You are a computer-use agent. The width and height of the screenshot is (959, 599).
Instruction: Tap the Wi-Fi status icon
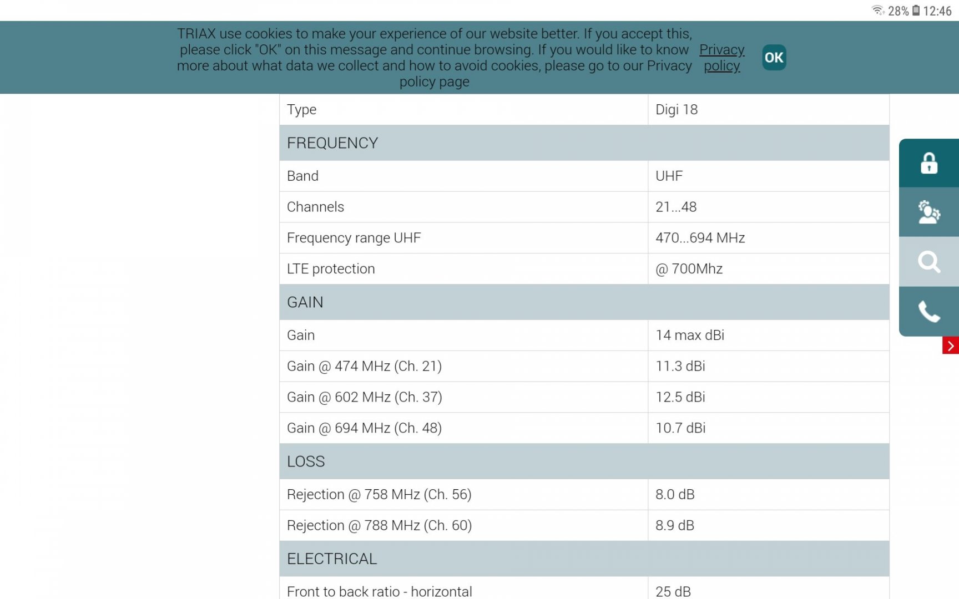(x=877, y=10)
